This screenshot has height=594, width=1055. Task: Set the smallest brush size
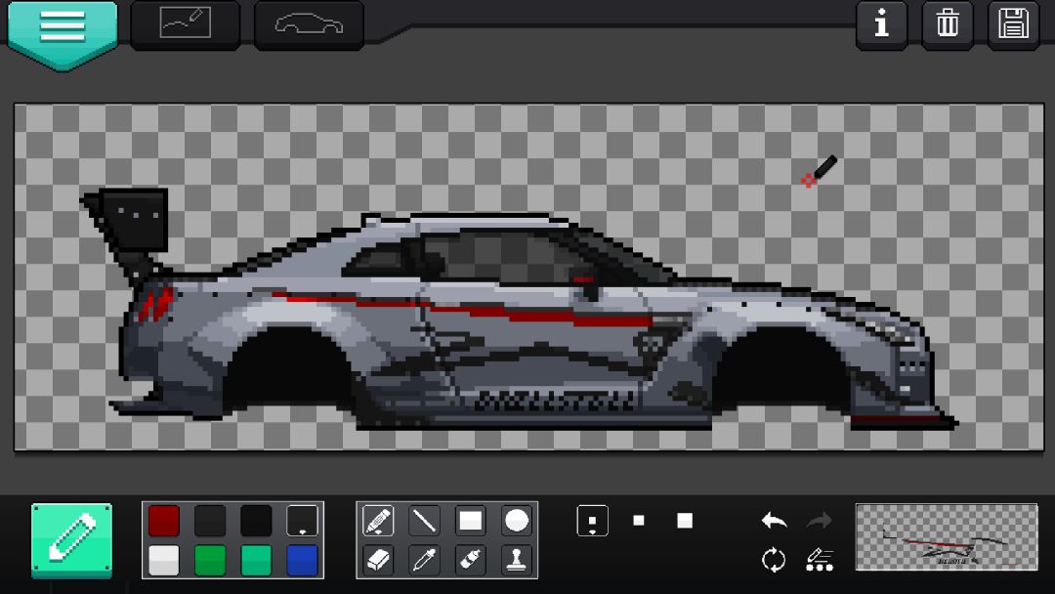pos(593,521)
